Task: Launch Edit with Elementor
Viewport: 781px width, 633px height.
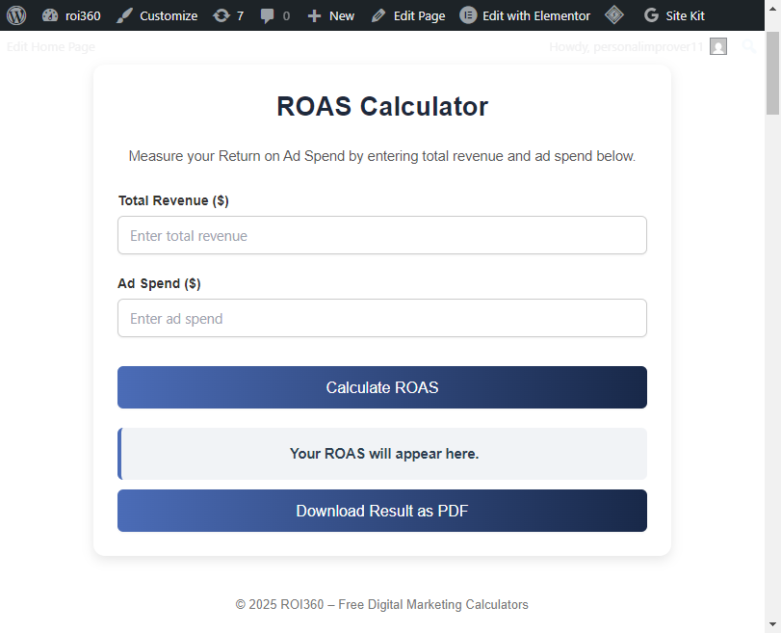Action: click(525, 15)
